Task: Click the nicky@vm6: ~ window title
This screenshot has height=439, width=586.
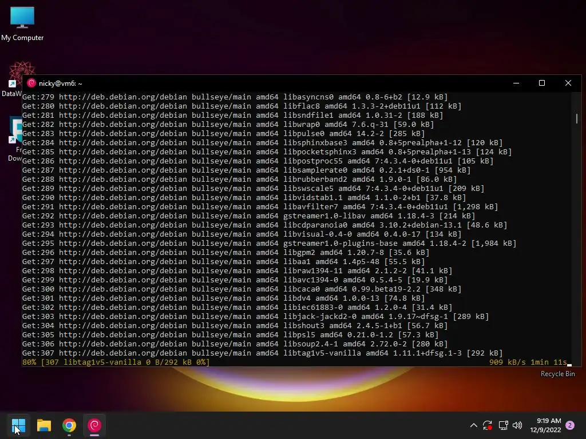Action: tap(60, 83)
